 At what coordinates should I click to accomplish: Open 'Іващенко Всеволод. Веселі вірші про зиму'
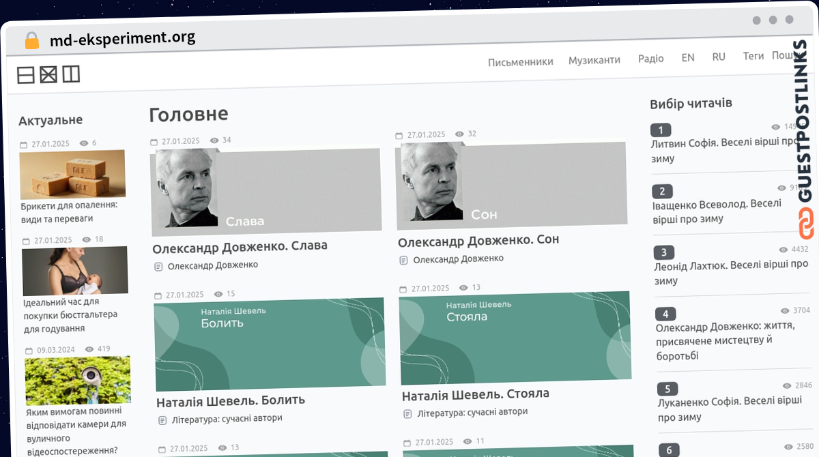click(717, 211)
